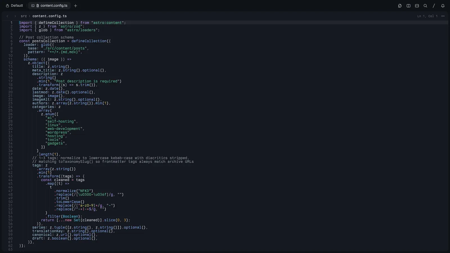Screen dimensions: 450x253
Task: Go forward with the right arrow navigation icon
Action: pos(15,16)
